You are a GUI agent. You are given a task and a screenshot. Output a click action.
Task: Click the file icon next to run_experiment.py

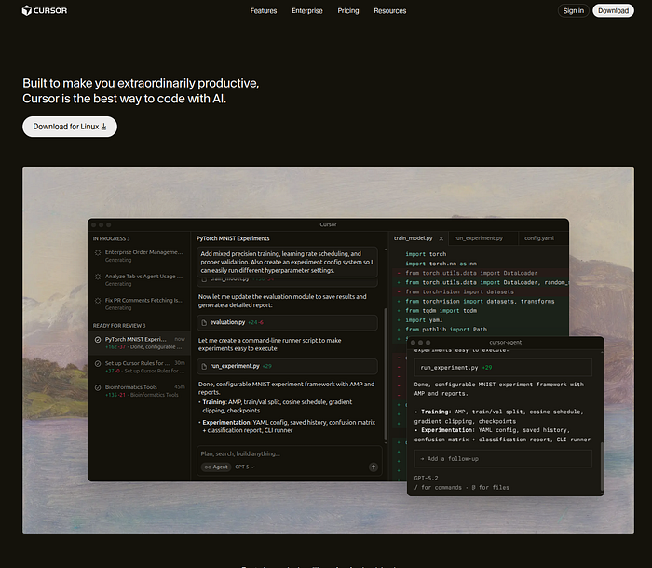click(x=204, y=366)
